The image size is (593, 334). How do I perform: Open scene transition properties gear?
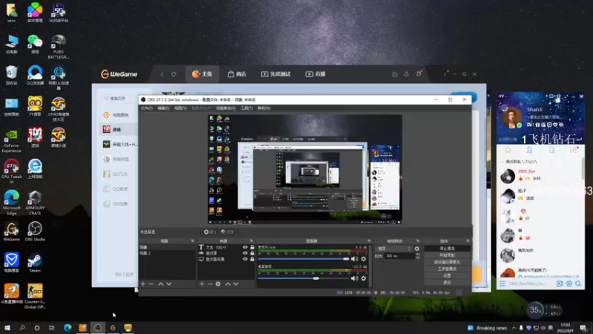click(417, 249)
